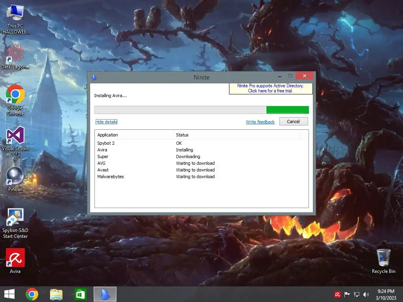Click Waiting to download status for Avast

195,170
